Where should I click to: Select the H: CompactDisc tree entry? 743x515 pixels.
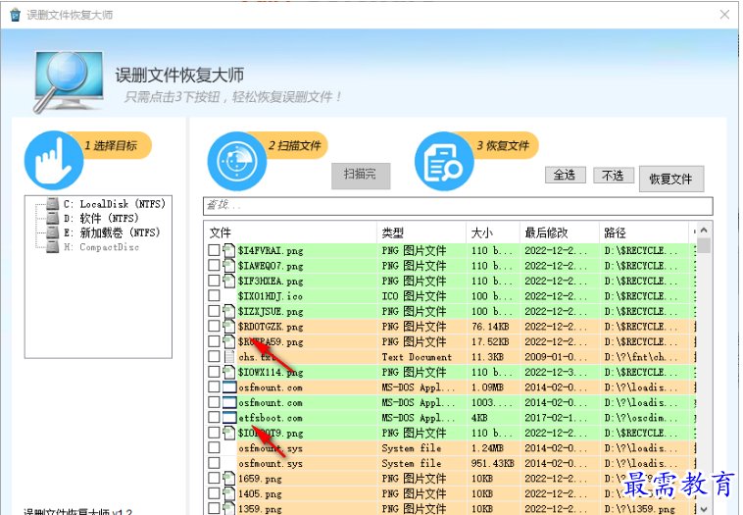click(x=101, y=246)
